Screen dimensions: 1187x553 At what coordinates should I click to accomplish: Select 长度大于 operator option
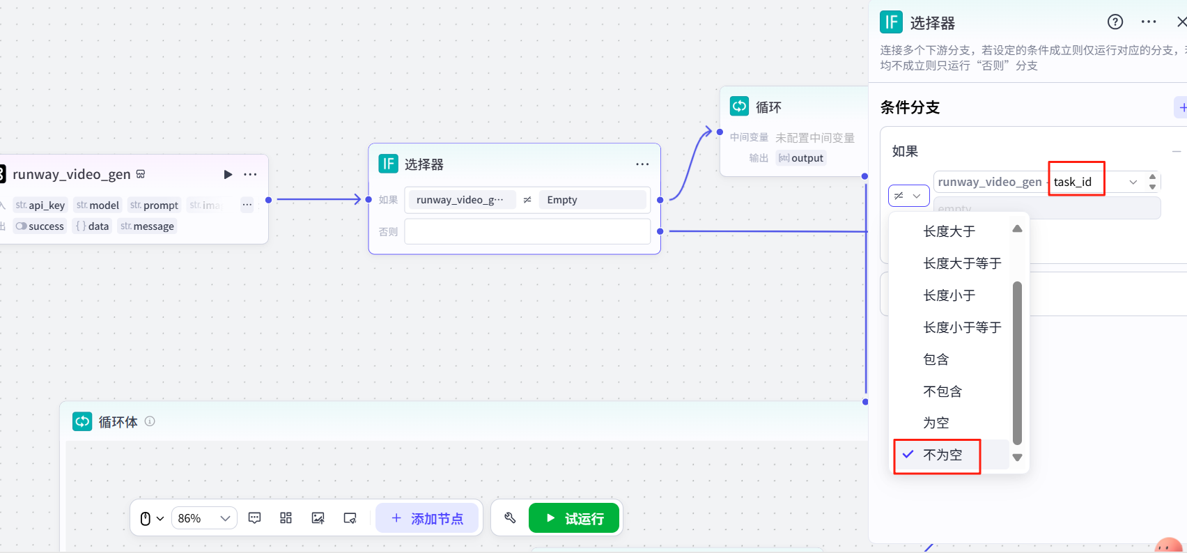pyautogui.click(x=949, y=231)
